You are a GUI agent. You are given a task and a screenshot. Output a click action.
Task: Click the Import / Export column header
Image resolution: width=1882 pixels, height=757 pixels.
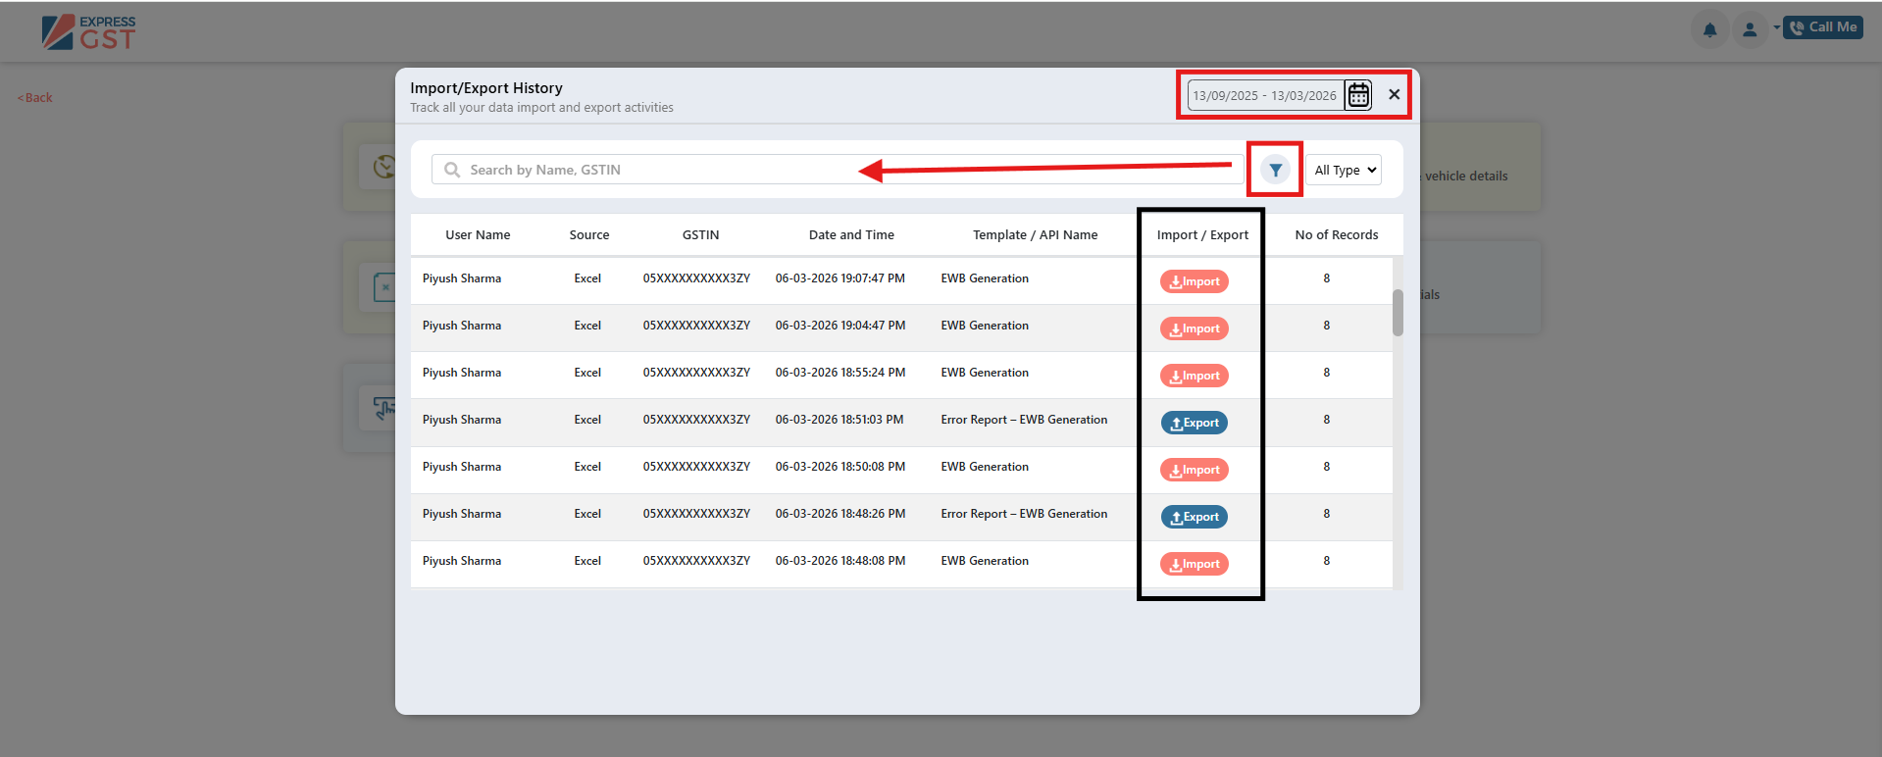(x=1202, y=234)
